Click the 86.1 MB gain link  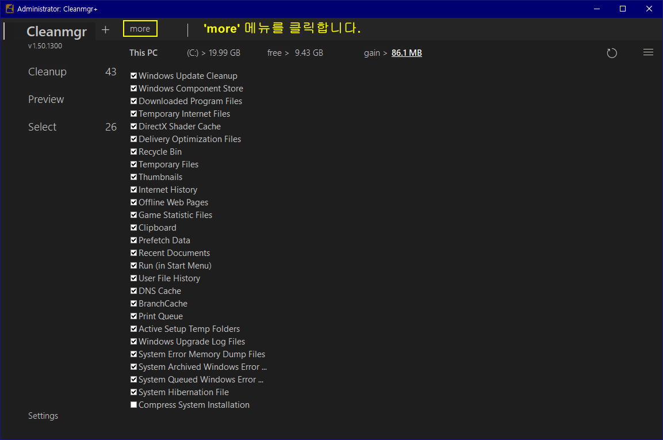point(407,53)
